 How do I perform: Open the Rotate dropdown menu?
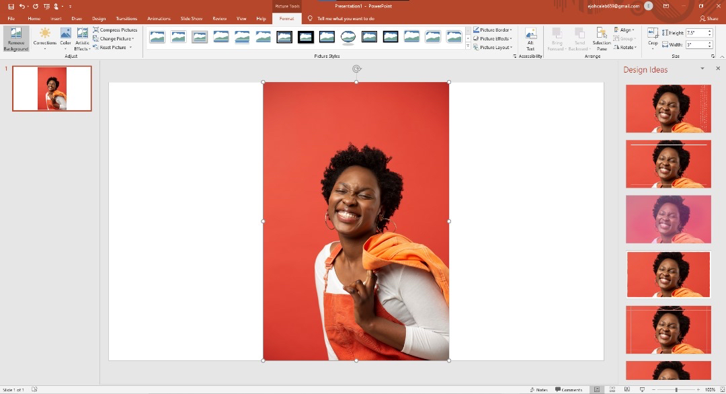coord(625,48)
